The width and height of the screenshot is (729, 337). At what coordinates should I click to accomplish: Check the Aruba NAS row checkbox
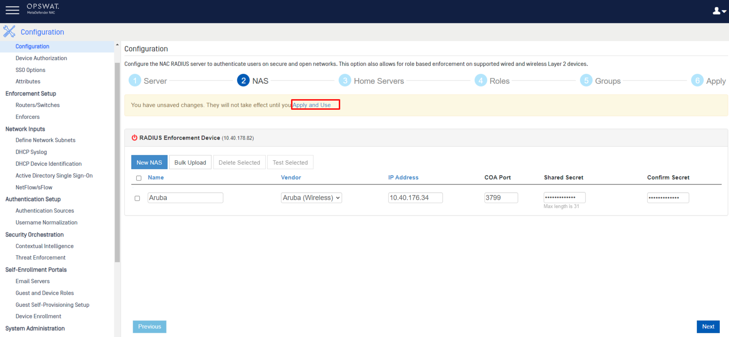pyautogui.click(x=137, y=198)
